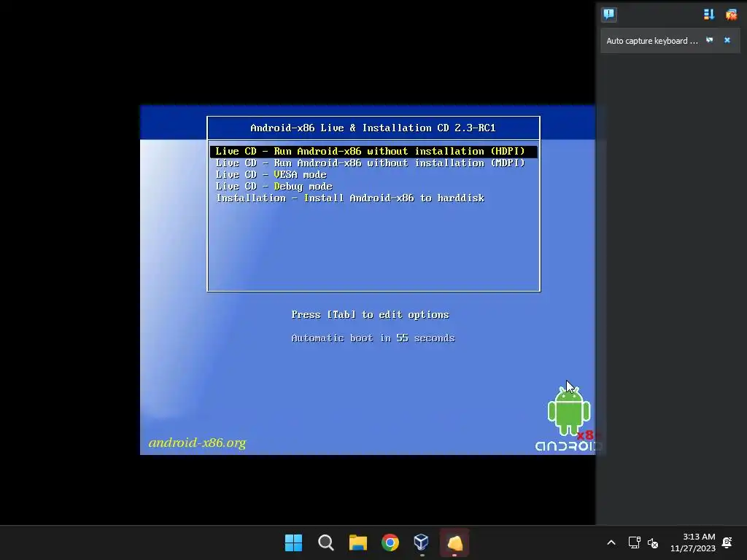
Task: Click the android-x86.org text
Action: pyautogui.click(x=197, y=443)
